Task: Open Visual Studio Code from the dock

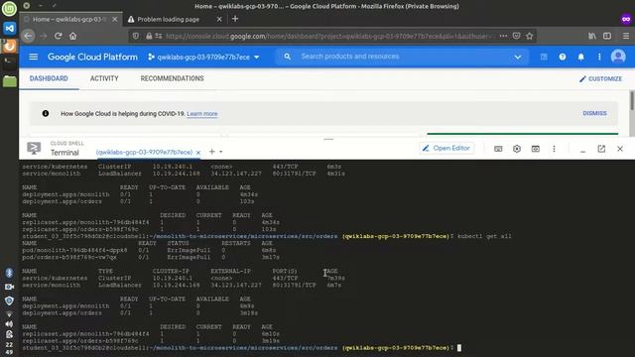Action: 9,29
